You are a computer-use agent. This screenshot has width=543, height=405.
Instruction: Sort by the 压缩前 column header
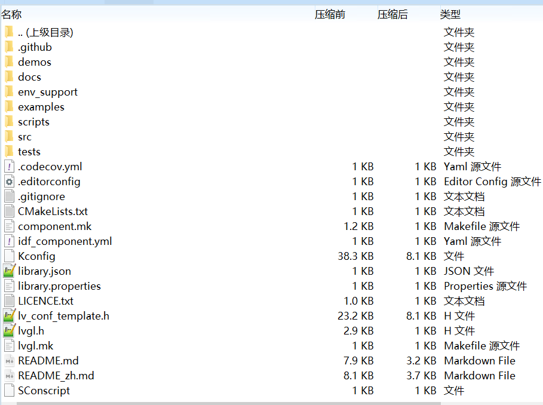pyautogui.click(x=330, y=14)
